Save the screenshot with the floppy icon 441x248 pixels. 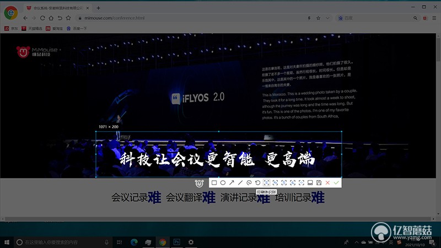[319, 183]
